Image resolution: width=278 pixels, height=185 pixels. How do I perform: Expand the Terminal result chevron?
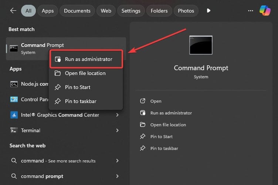(117, 130)
